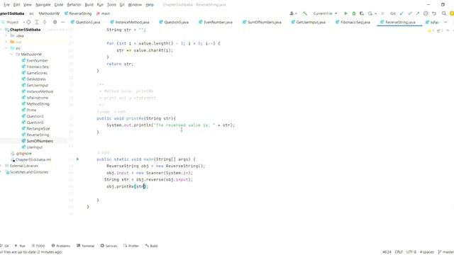Open the Build tool window
The height and width of the screenshot is (255, 454).
tap(151, 246)
